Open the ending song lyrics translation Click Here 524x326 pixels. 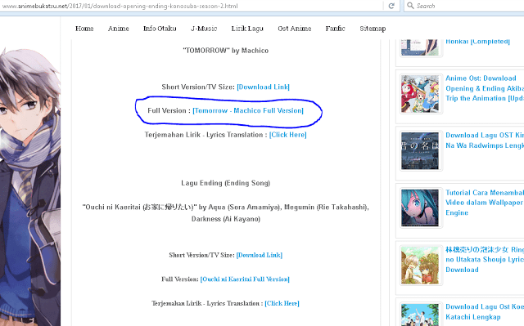tap(282, 303)
